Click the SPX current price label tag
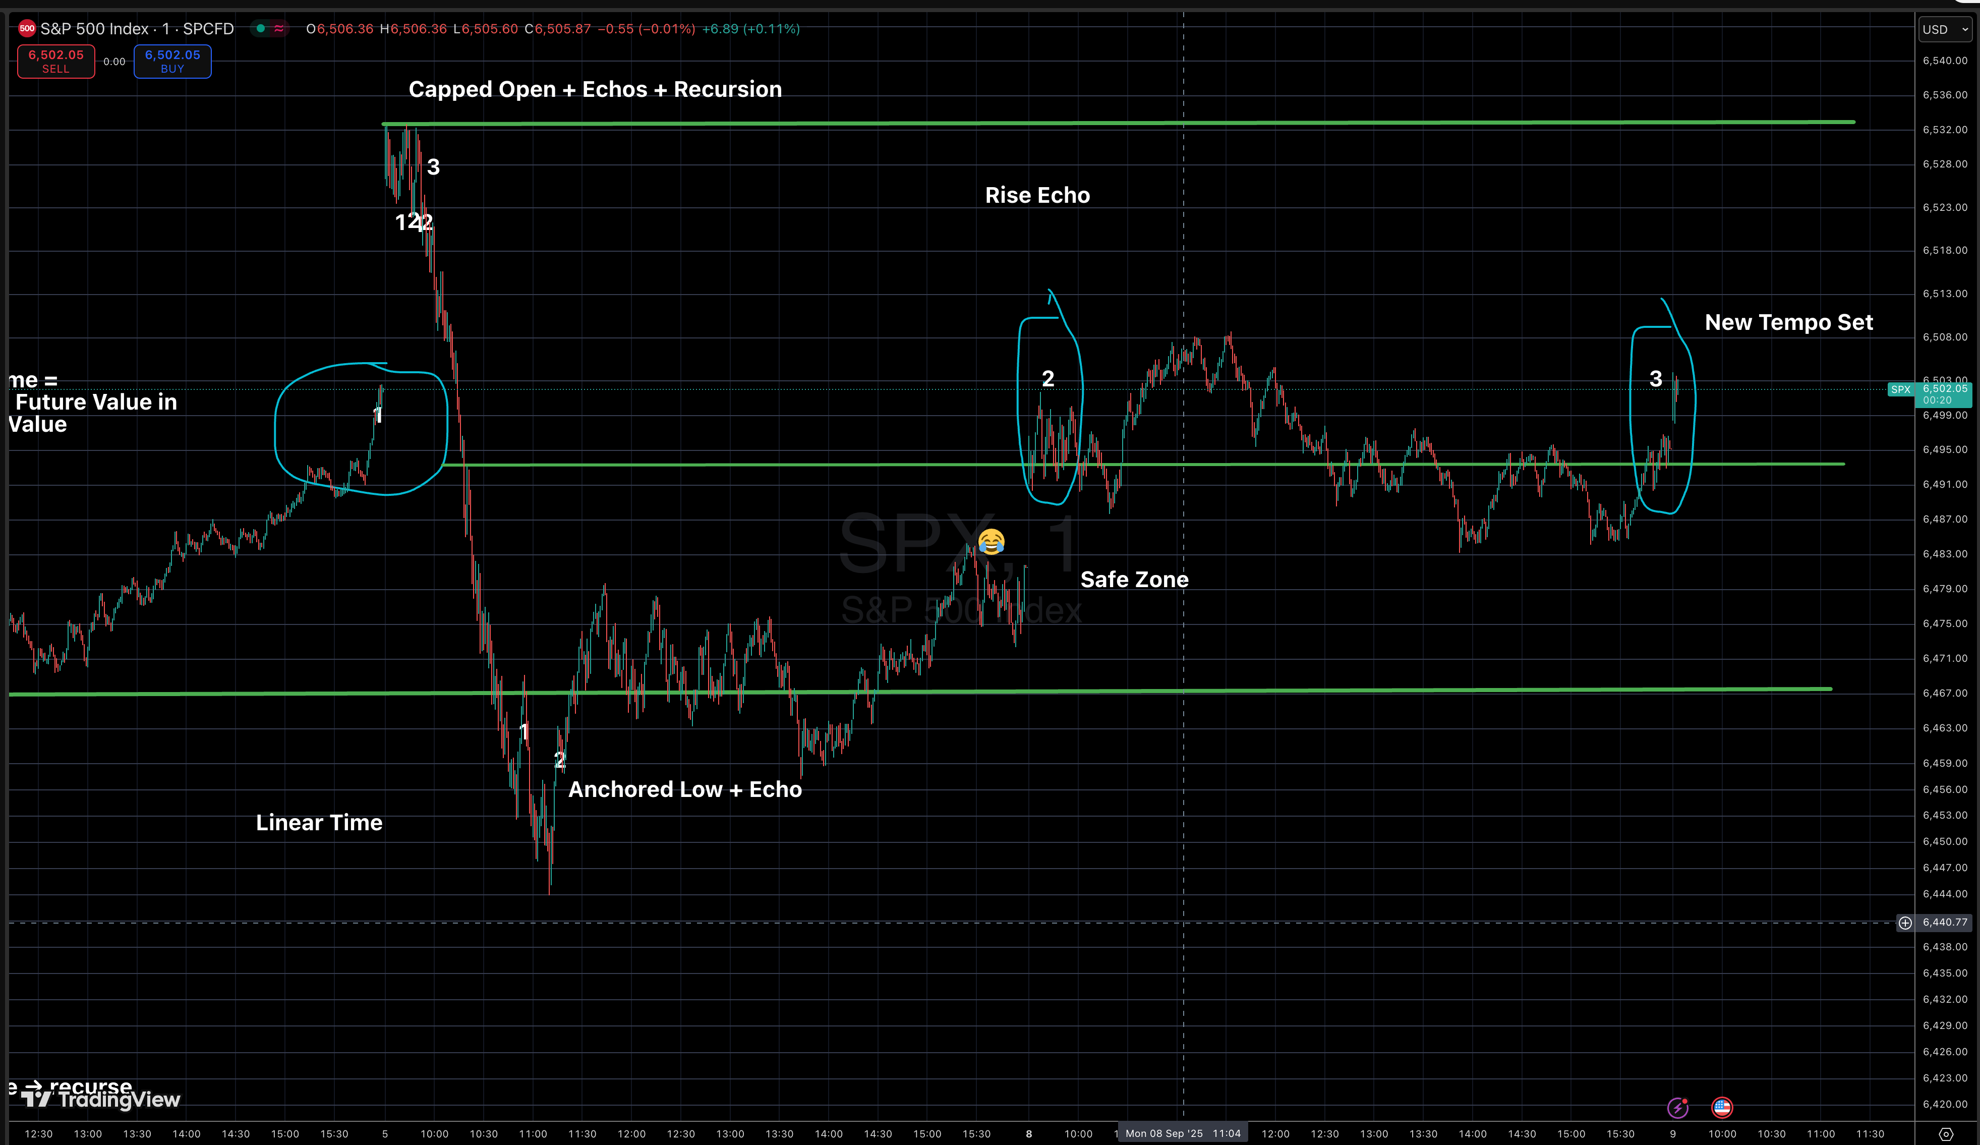This screenshot has height=1145, width=1980. click(1901, 390)
